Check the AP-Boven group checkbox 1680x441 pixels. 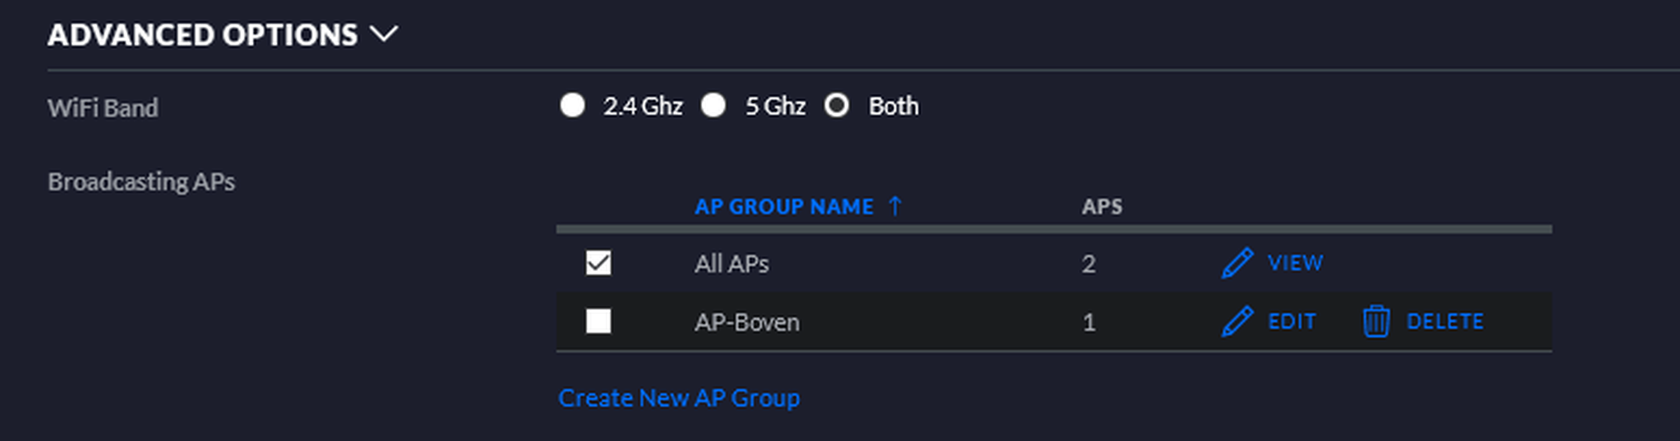(598, 321)
